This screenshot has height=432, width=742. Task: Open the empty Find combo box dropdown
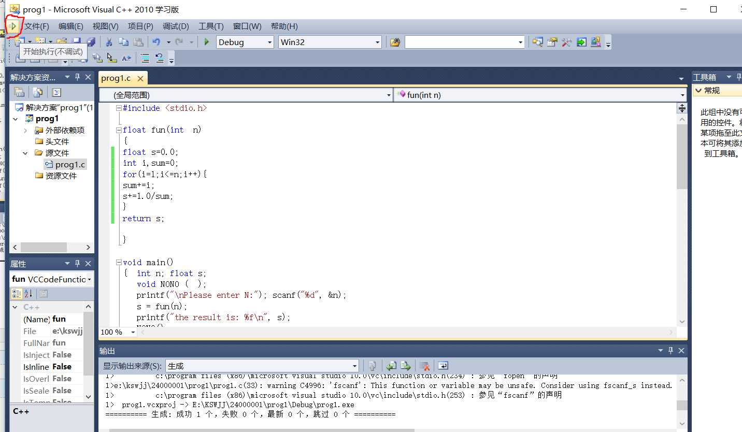tap(521, 42)
